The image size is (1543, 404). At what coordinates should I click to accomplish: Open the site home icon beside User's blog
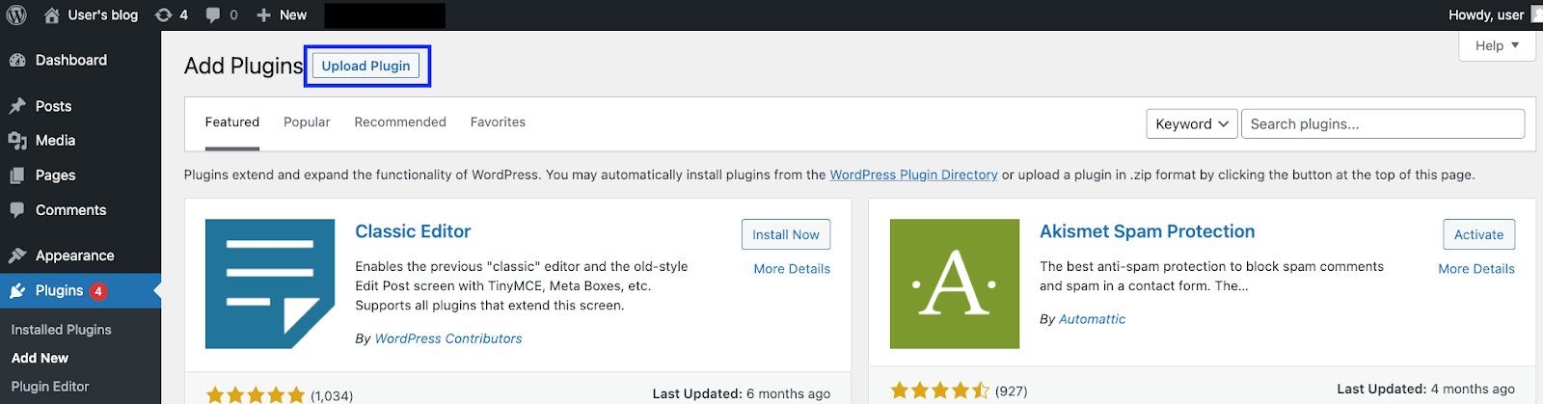(52, 15)
